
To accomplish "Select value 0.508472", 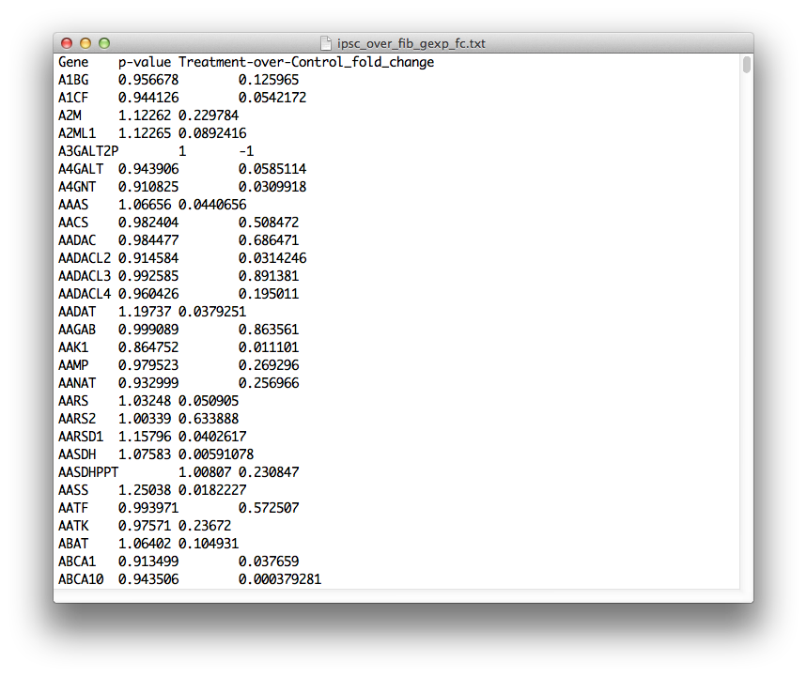I will 269,223.
